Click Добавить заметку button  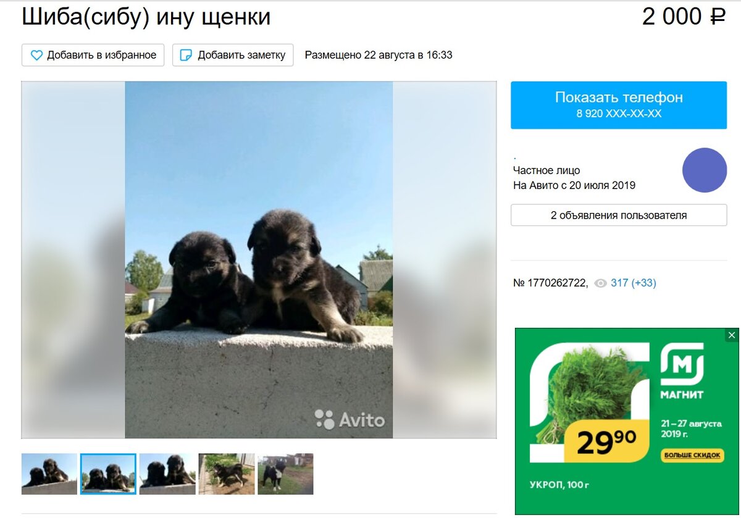pyautogui.click(x=233, y=55)
